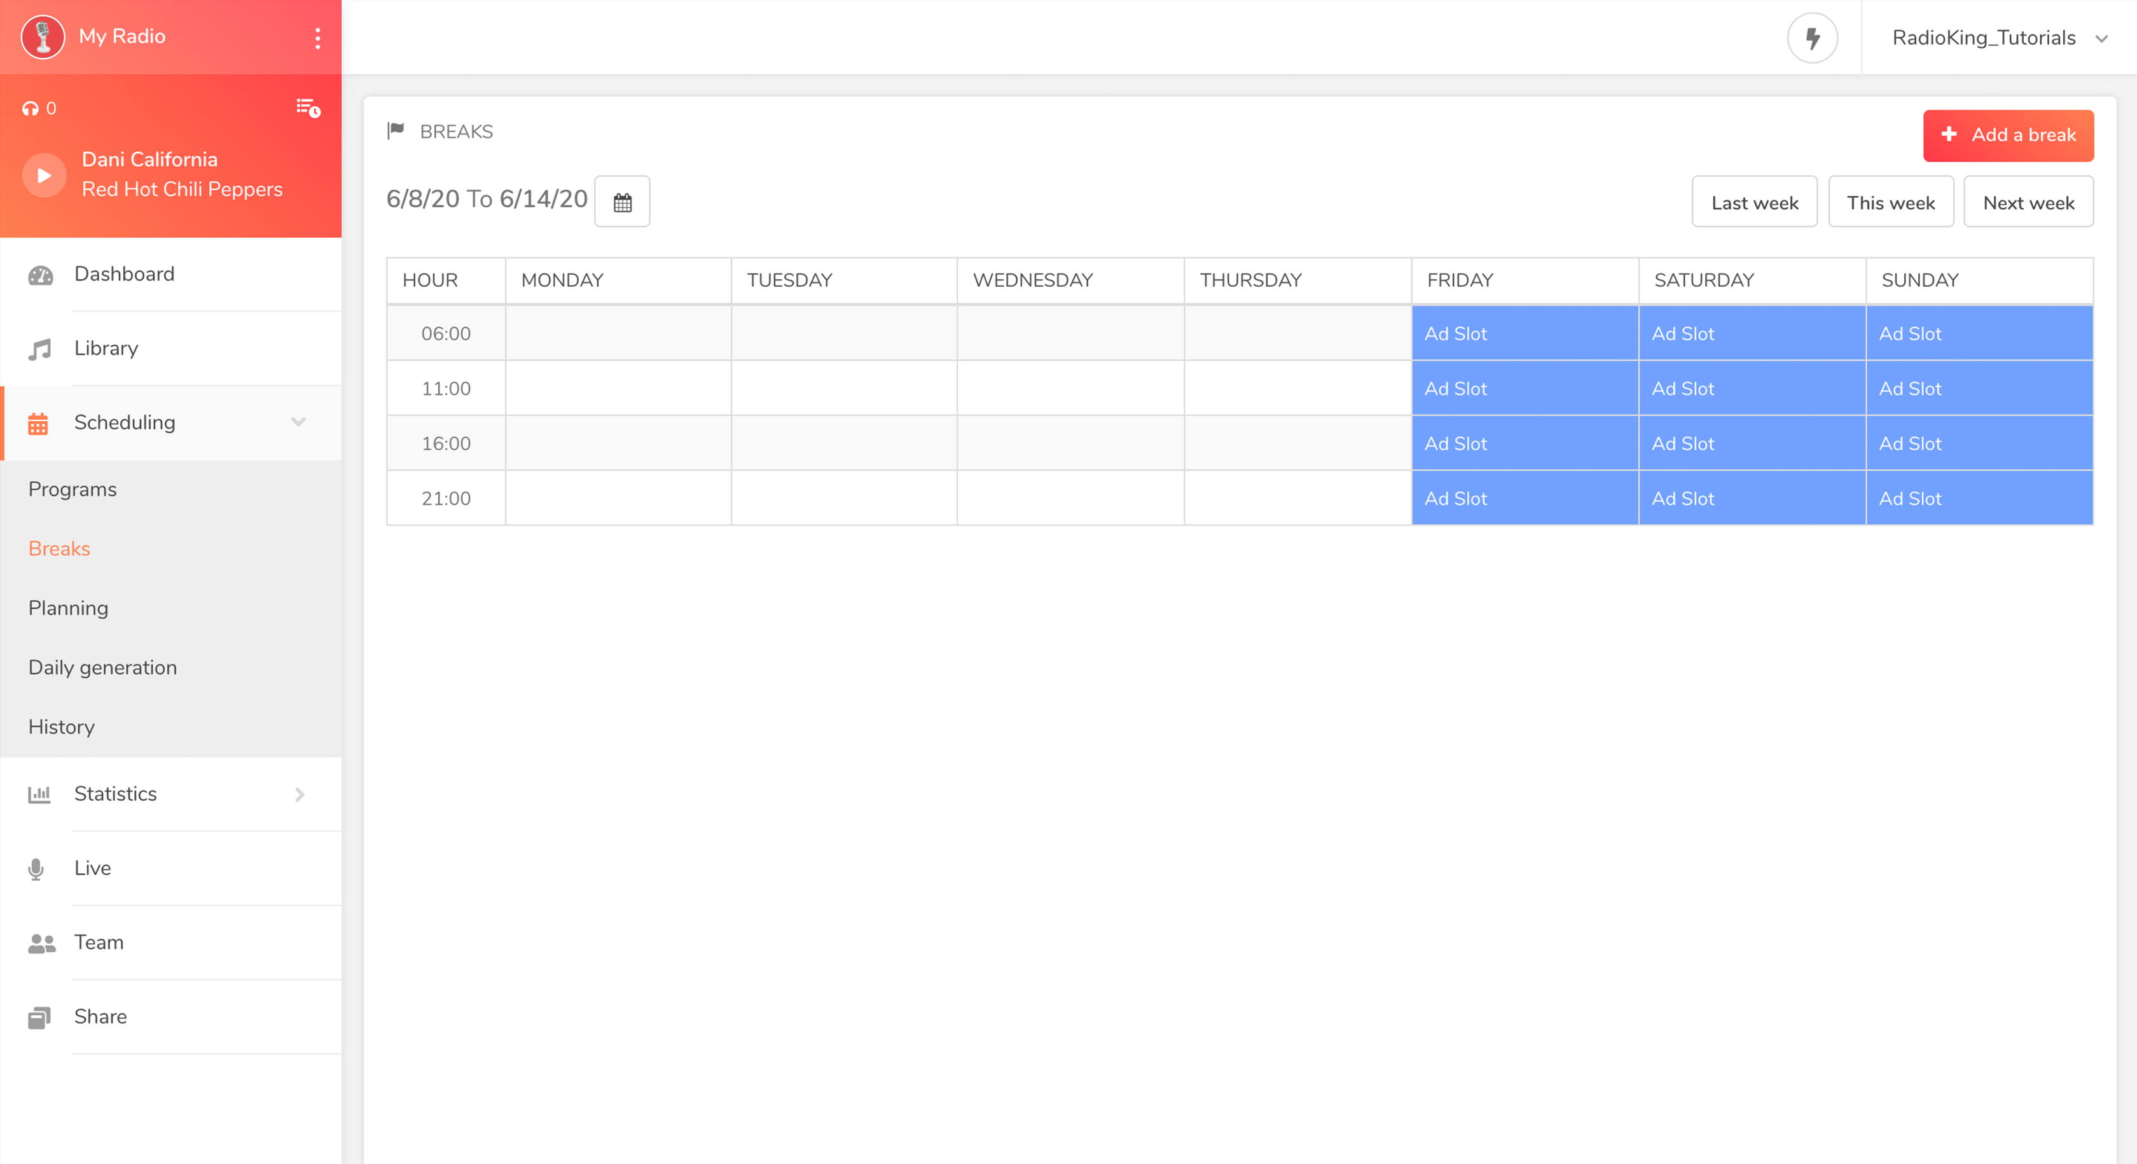Select Saturday 21:00 Ad Slot
The image size is (2137, 1164).
[1752, 498]
